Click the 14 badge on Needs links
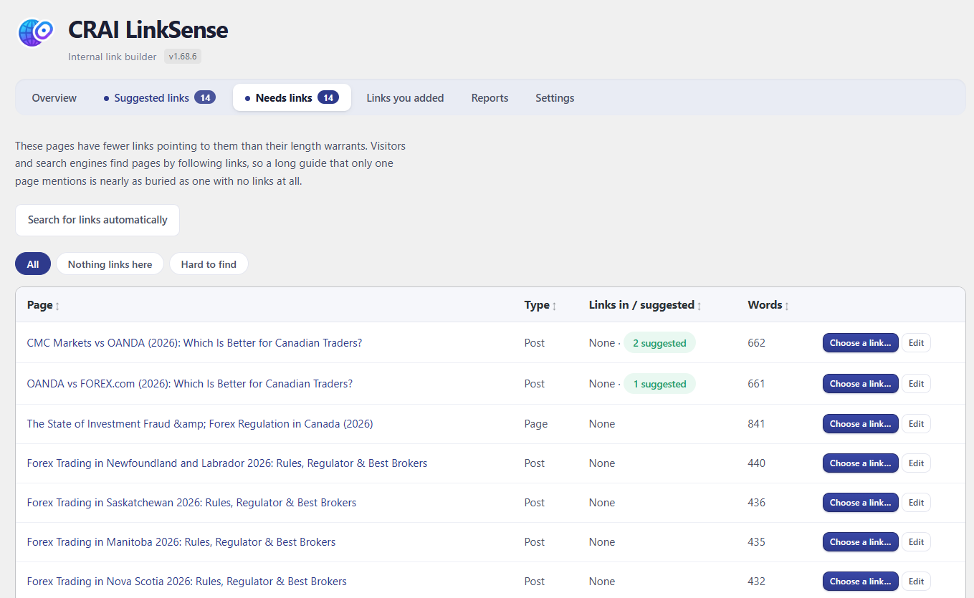The width and height of the screenshot is (974, 598). pyautogui.click(x=328, y=98)
